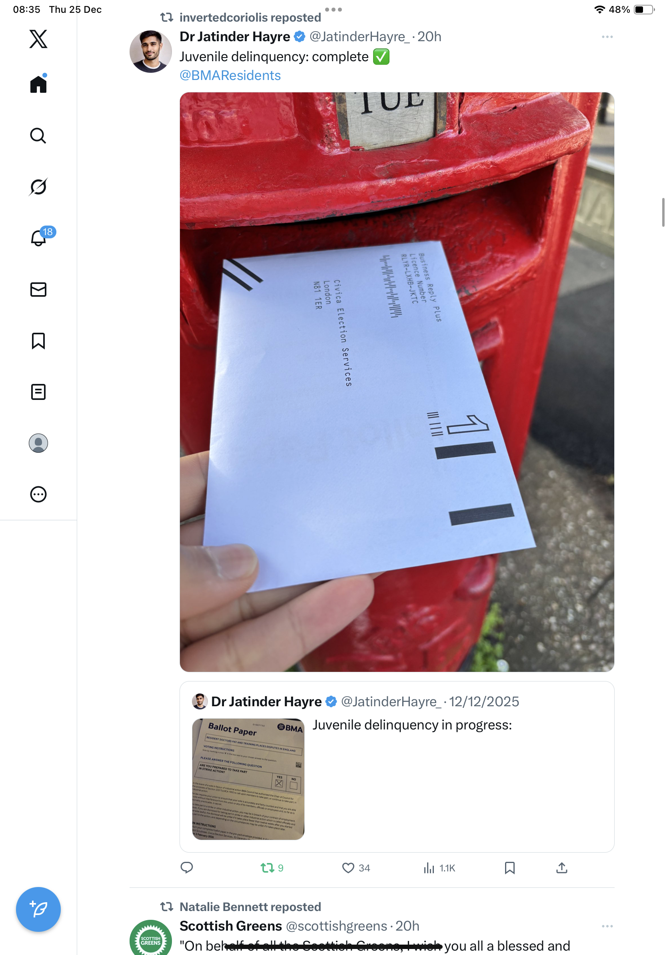Compose a new post button
667x955 pixels.
click(x=38, y=909)
